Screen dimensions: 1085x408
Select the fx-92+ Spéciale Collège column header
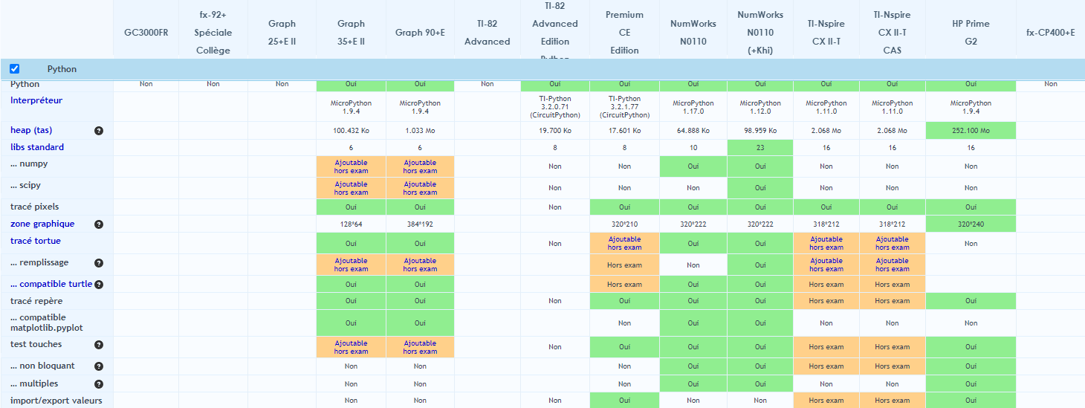(x=213, y=33)
